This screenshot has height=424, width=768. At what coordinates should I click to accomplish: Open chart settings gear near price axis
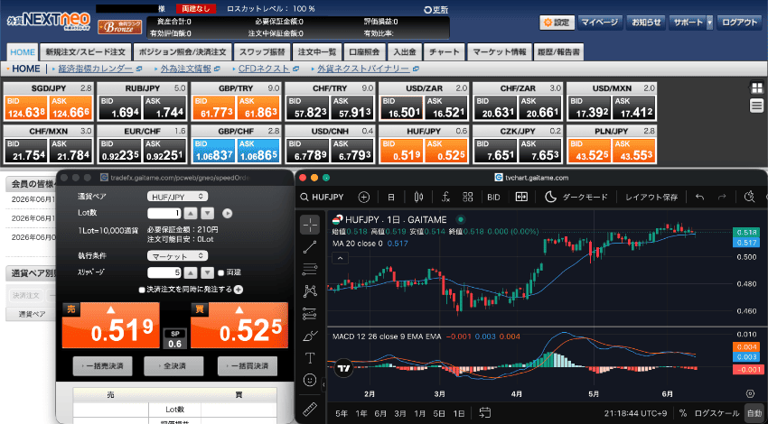click(x=750, y=393)
